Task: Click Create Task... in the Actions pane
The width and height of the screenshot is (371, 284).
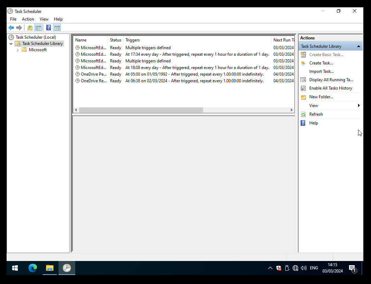Action: coord(321,63)
